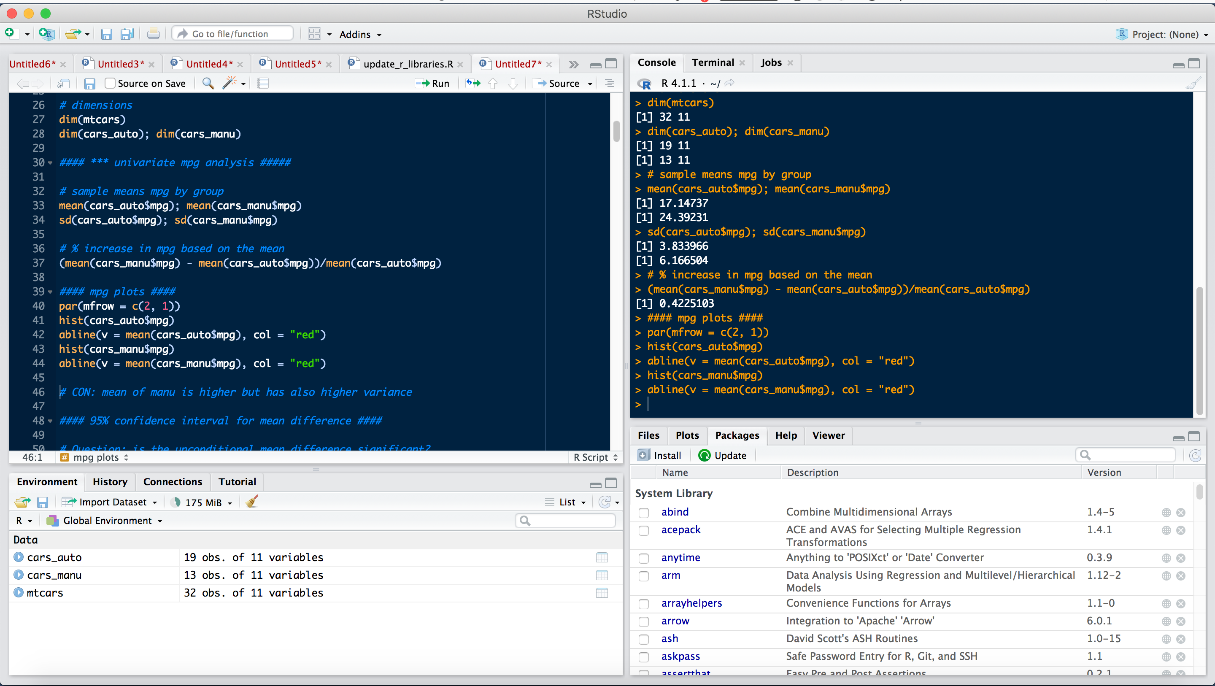This screenshot has width=1215, height=686.
Task: Save the current document
Action: pyautogui.click(x=89, y=83)
